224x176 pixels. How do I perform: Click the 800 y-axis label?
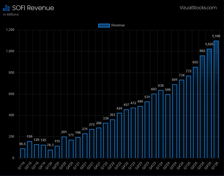click(11, 73)
